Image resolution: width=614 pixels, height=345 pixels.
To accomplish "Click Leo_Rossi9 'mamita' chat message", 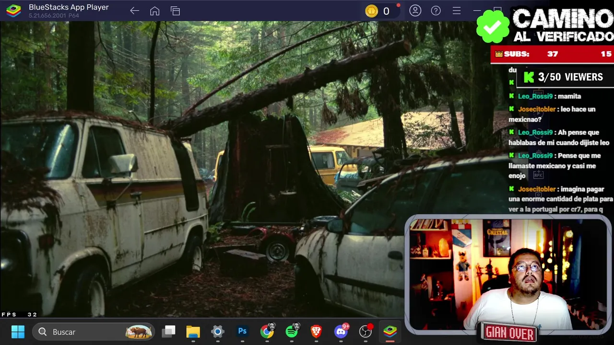I will 545,96.
